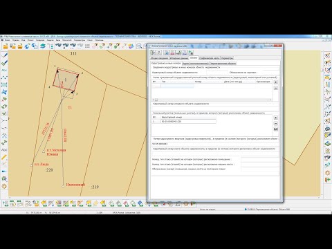Click the gear icon at bottom of left toolbar
The width and height of the screenshot is (332, 249).
pos(4,186)
